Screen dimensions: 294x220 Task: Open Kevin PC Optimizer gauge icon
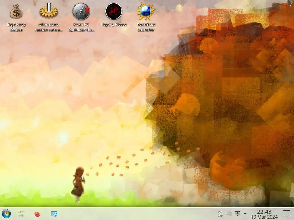pos(81,11)
